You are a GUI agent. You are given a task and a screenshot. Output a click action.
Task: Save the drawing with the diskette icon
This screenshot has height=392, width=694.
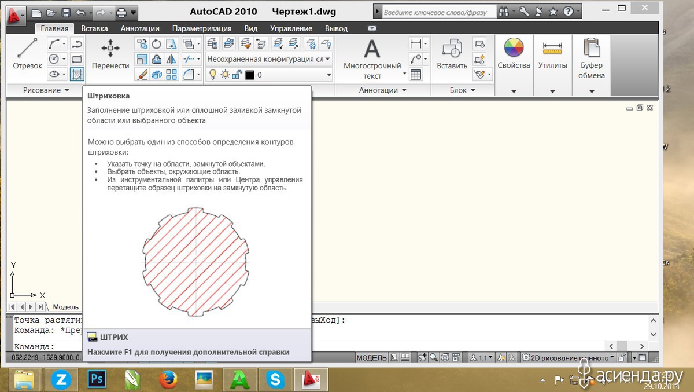[x=65, y=12]
